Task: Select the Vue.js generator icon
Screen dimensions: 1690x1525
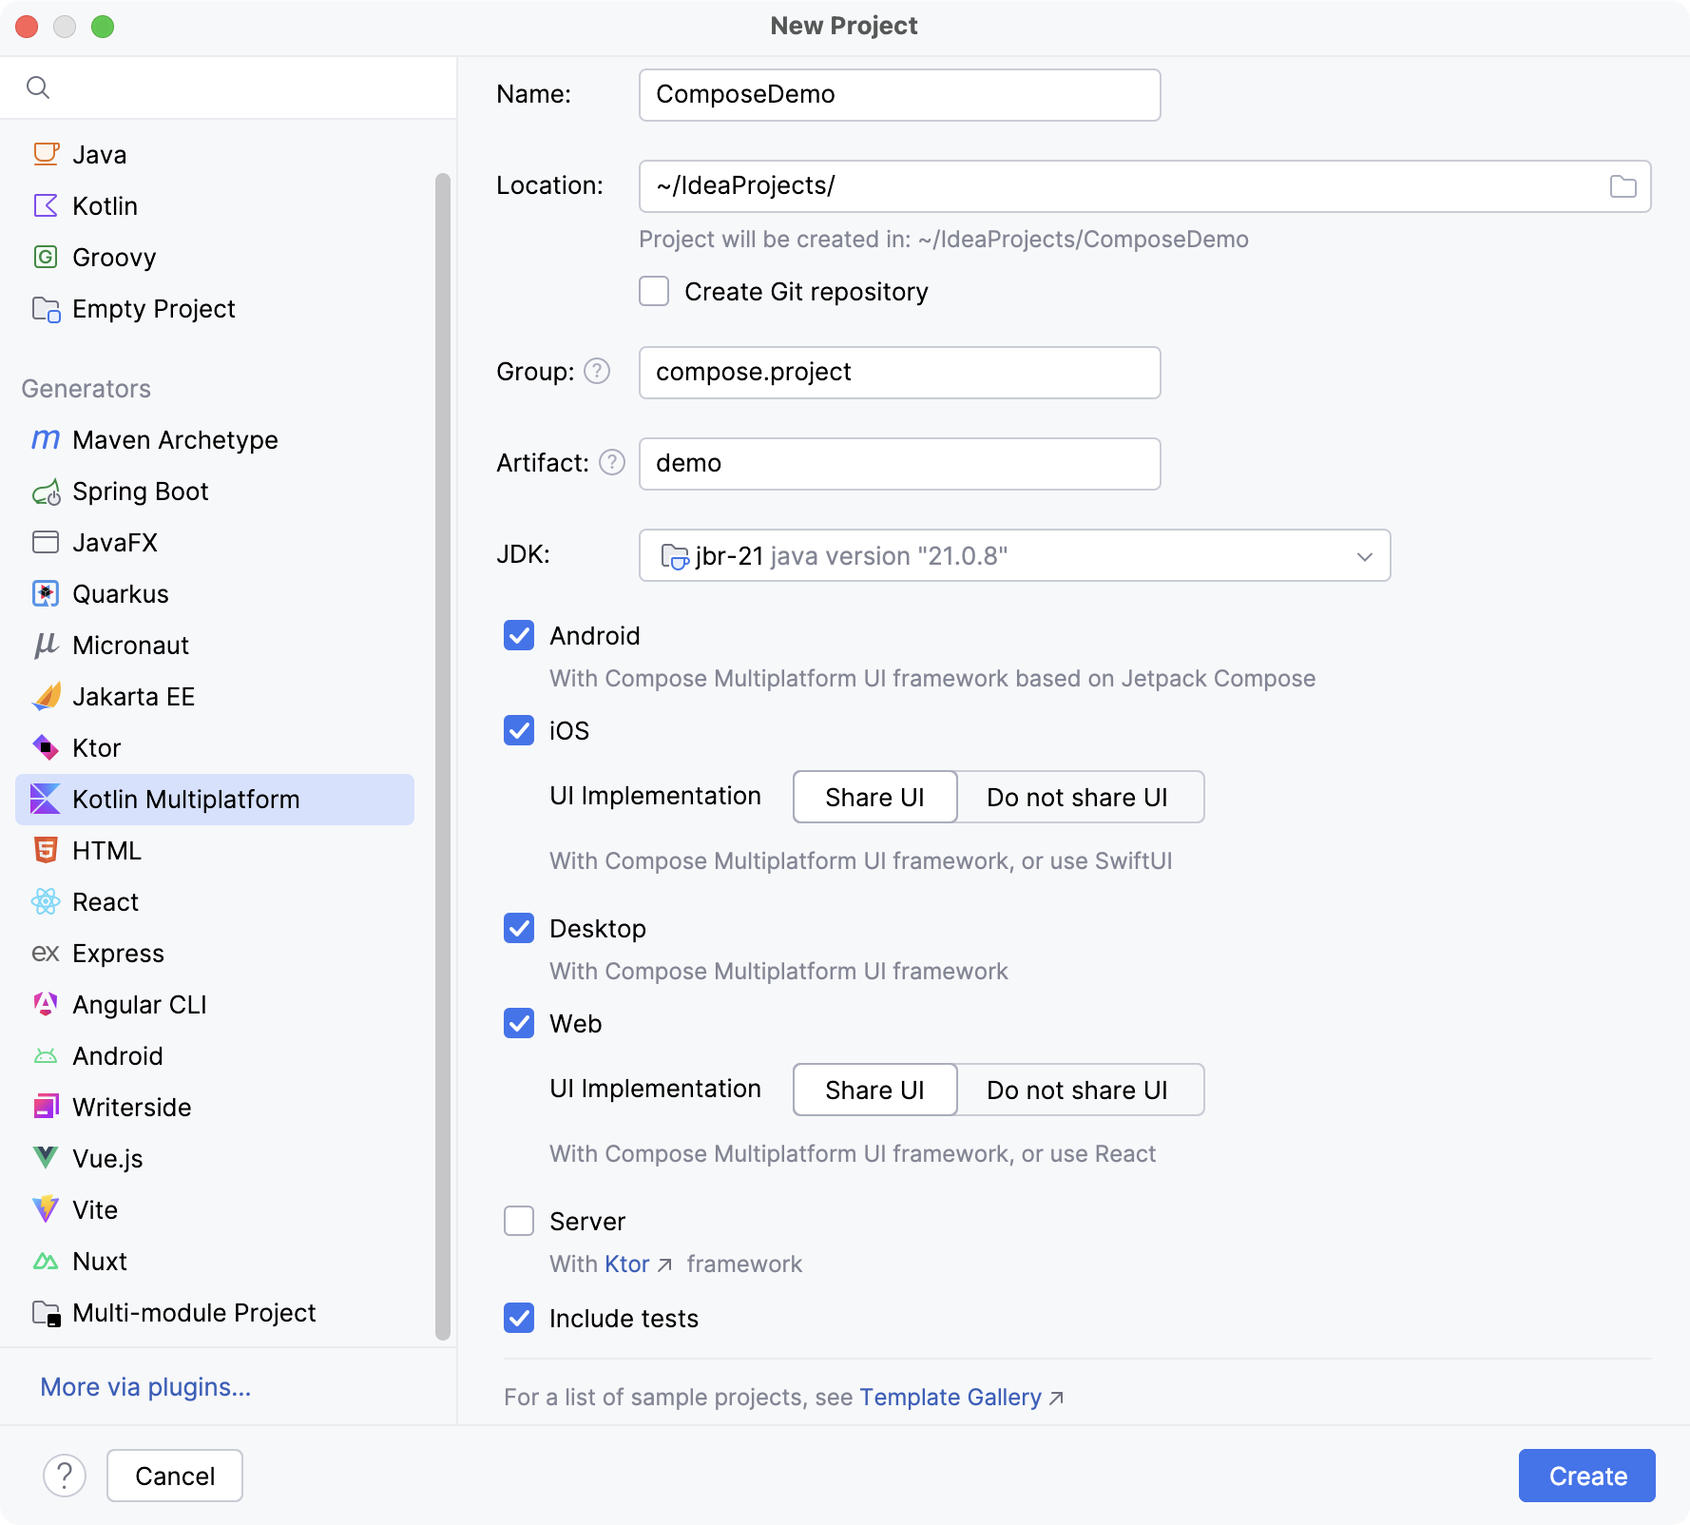Action: [x=46, y=1158]
